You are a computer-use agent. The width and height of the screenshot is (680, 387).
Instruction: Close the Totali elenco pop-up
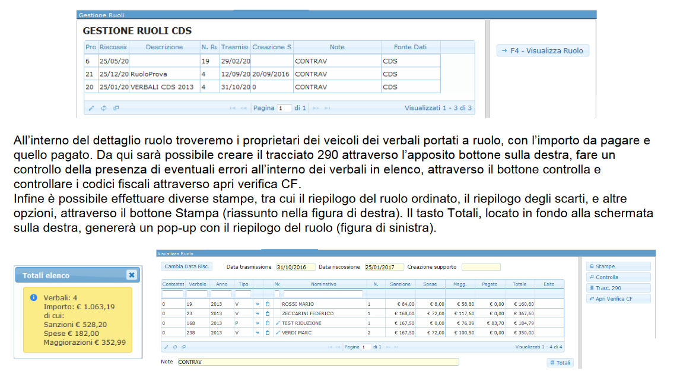132,275
